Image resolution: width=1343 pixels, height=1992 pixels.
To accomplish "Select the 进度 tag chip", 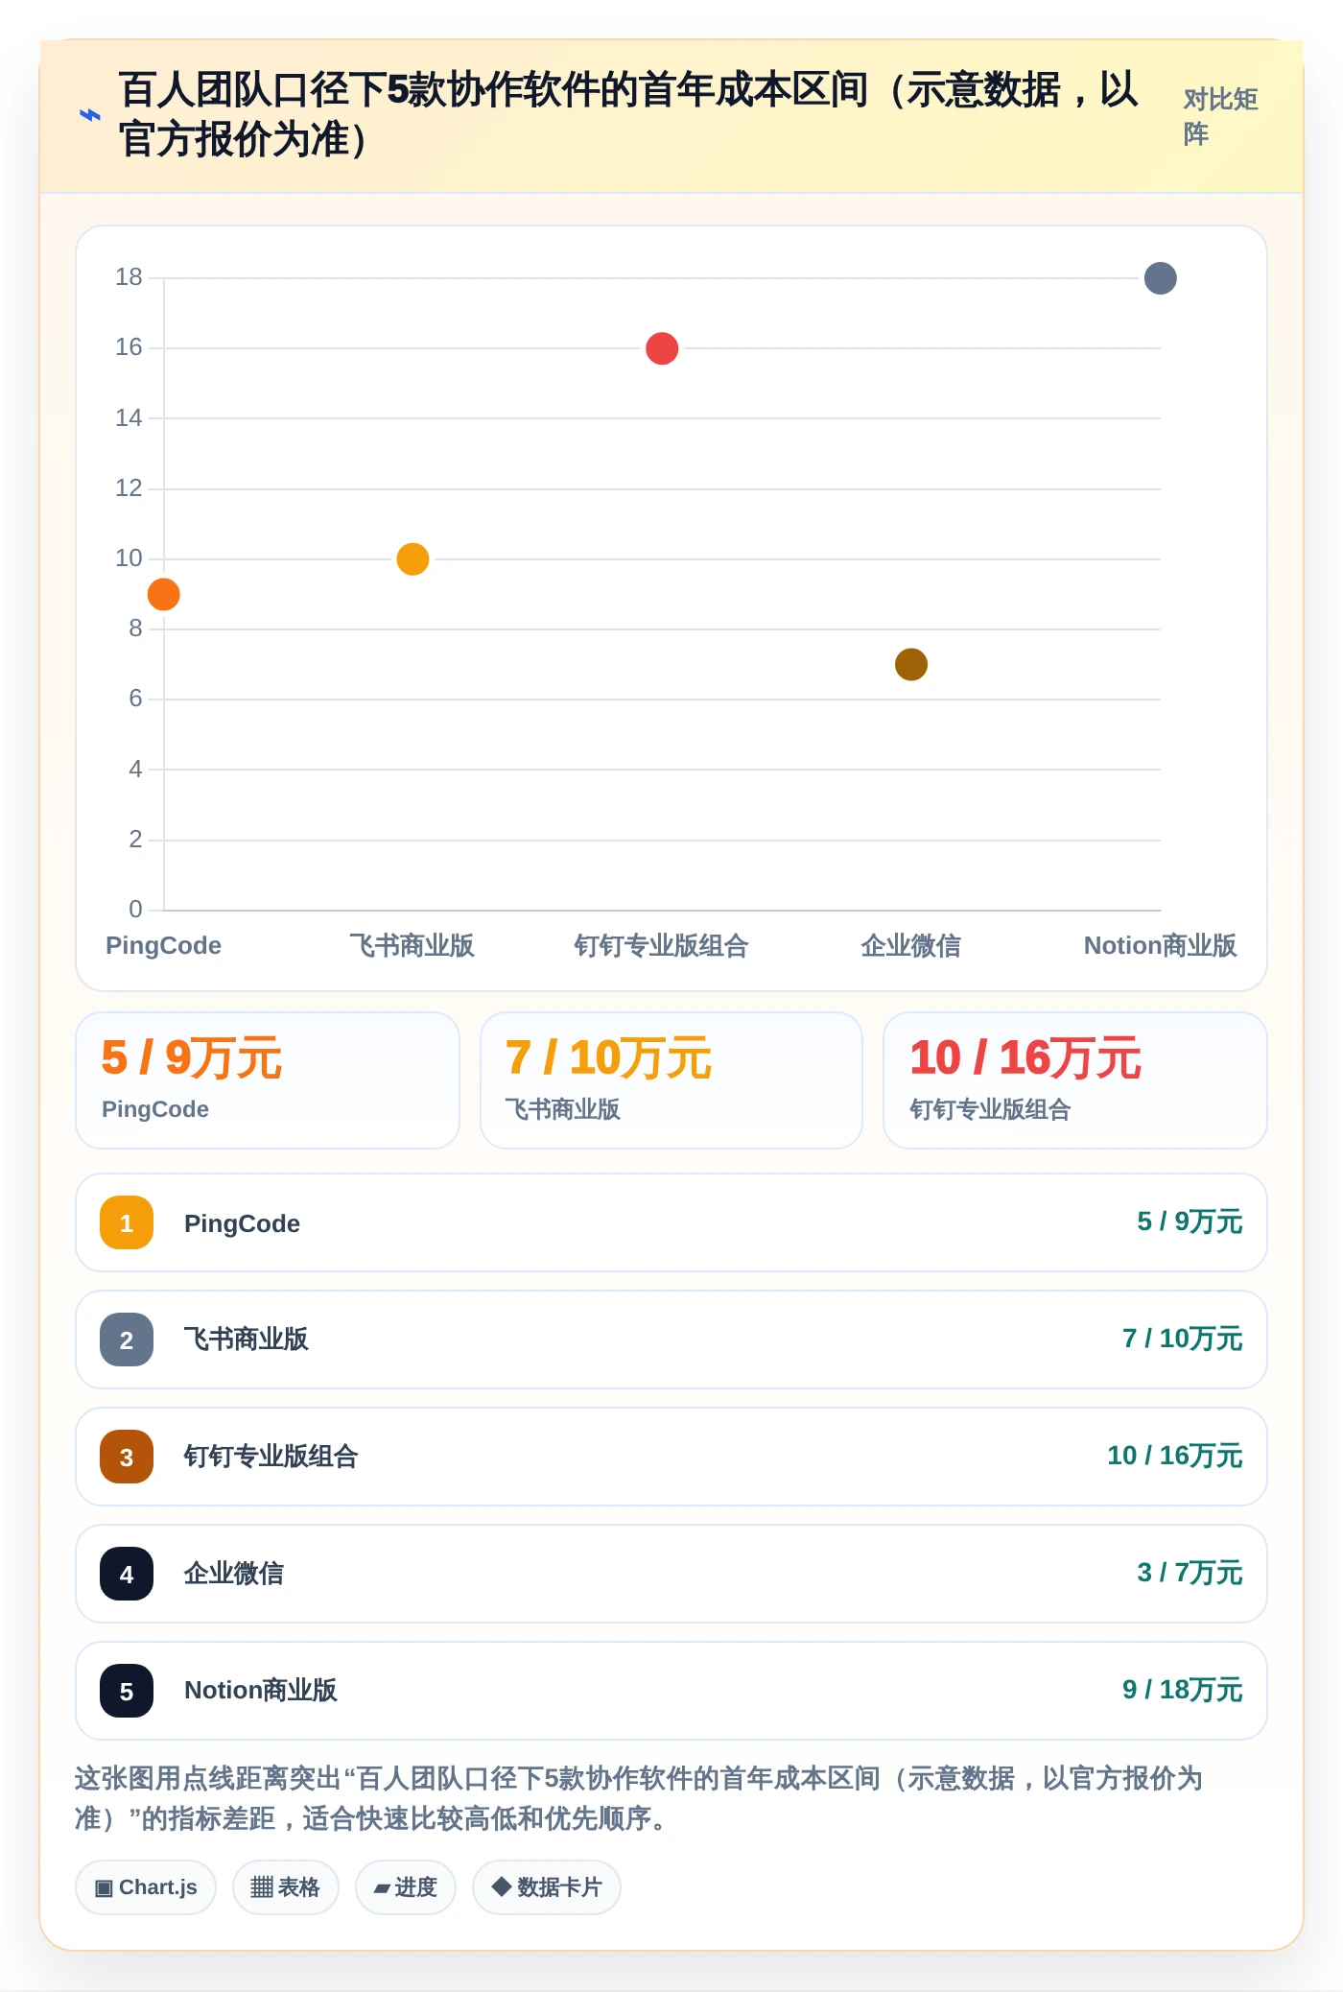I will [406, 1887].
